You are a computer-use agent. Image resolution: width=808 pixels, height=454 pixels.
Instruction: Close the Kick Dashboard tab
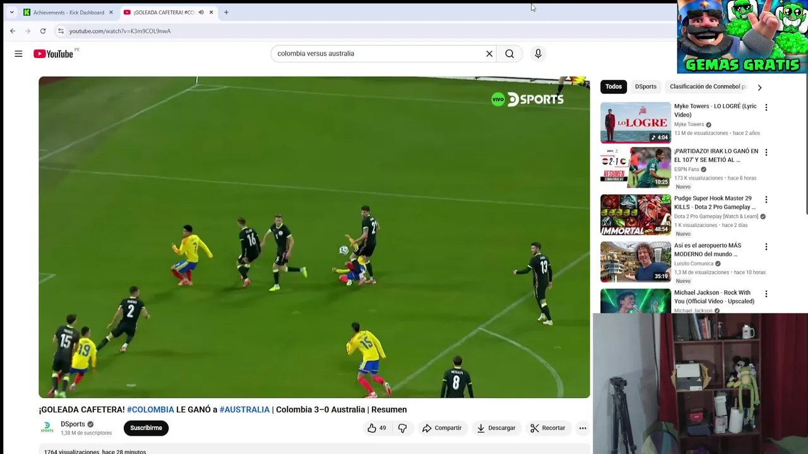point(111,12)
